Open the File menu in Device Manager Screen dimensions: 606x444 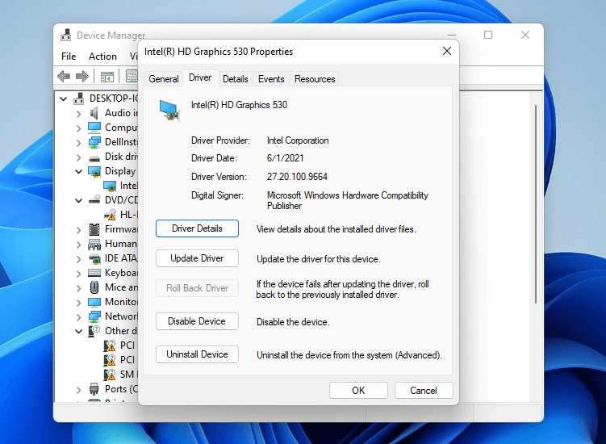coord(69,57)
